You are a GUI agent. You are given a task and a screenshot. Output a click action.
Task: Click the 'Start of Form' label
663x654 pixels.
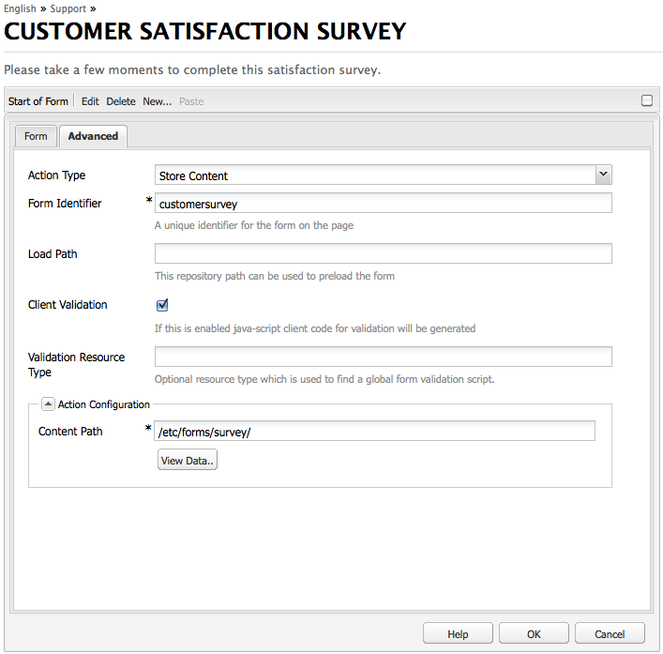pyautogui.click(x=38, y=101)
